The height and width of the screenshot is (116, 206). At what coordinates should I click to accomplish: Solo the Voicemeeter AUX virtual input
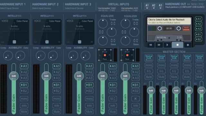136,105
